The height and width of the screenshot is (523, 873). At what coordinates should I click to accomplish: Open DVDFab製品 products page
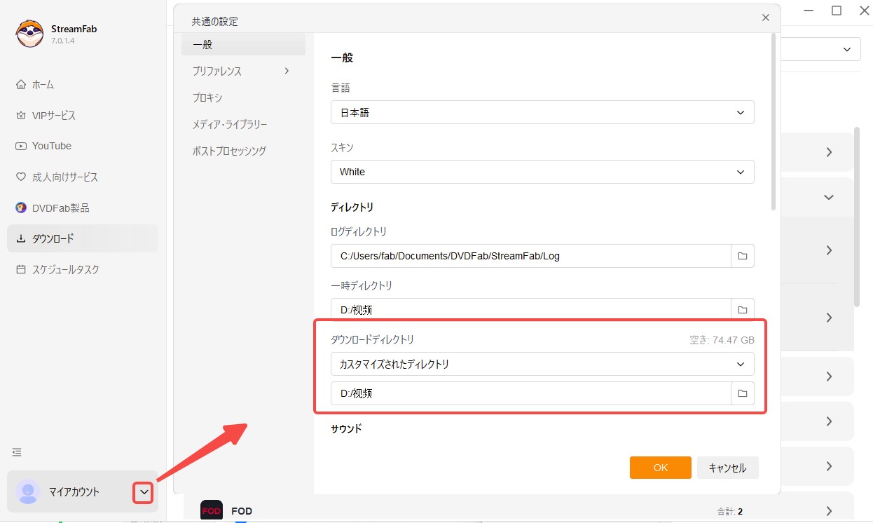pos(60,208)
